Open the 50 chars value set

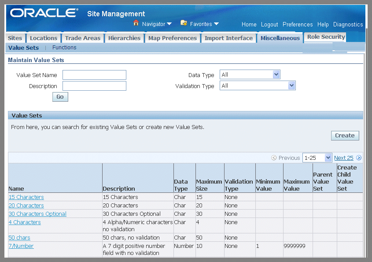click(19, 237)
